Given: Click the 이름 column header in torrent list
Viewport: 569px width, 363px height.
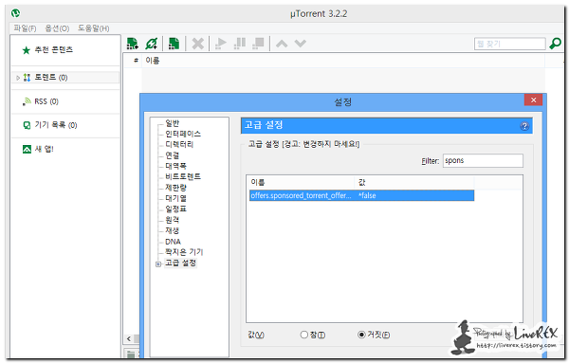Looking at the screenshot, I should pyautogui.click(x=153, y=61).
